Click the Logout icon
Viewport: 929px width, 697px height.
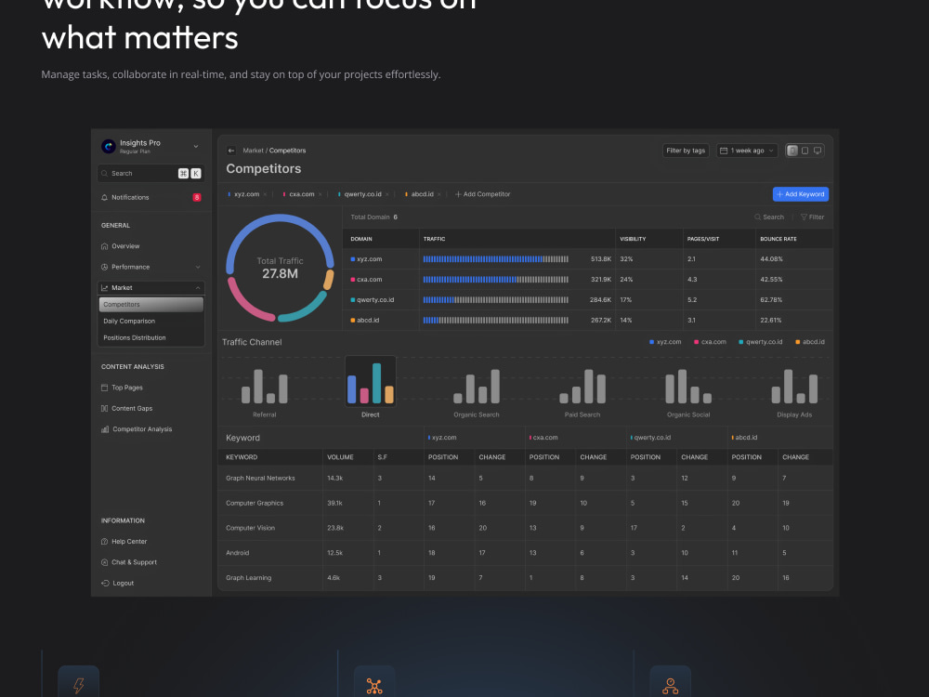point(105,584)
